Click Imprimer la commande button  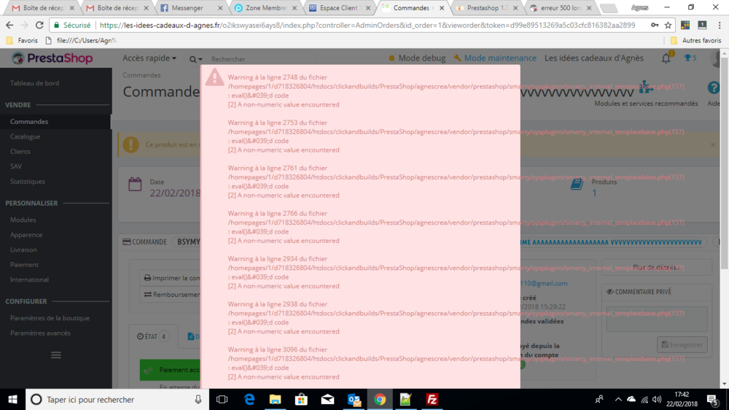(171, 278)
